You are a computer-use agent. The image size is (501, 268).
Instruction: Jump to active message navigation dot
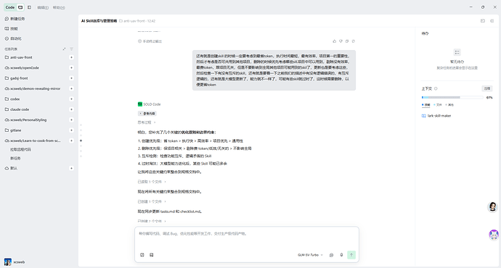coord(81,141)
